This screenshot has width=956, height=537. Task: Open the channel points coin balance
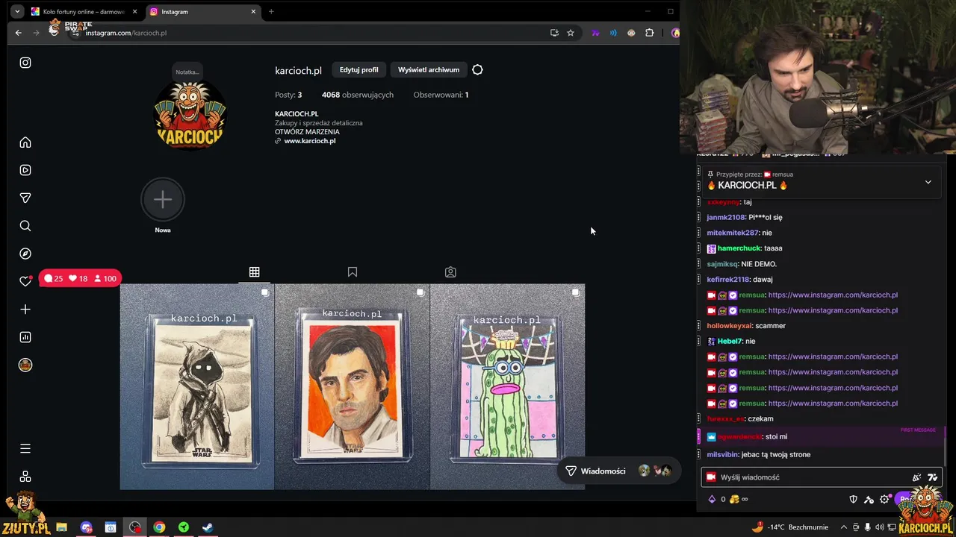[738, 499]
